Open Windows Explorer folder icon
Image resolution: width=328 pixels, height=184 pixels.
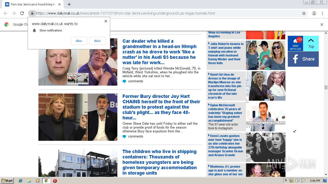point(29,181)
